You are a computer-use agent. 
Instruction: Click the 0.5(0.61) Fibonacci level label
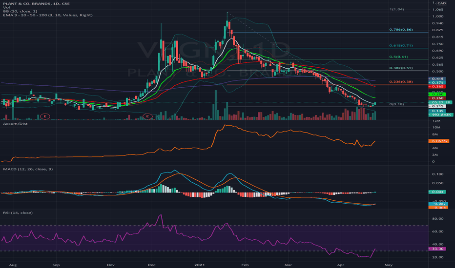398,57
